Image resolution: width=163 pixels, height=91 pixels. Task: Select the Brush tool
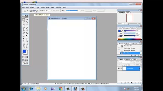27,28
